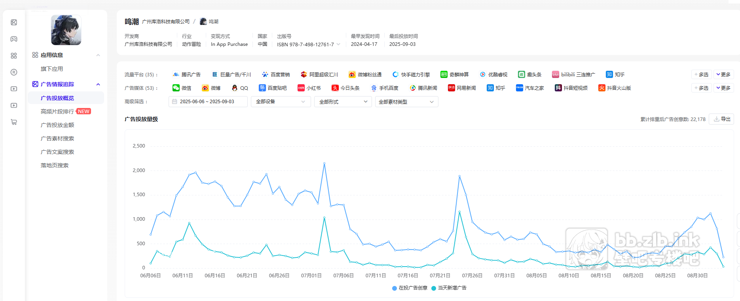Select the 微信 ad media icon

pos(176,88)
